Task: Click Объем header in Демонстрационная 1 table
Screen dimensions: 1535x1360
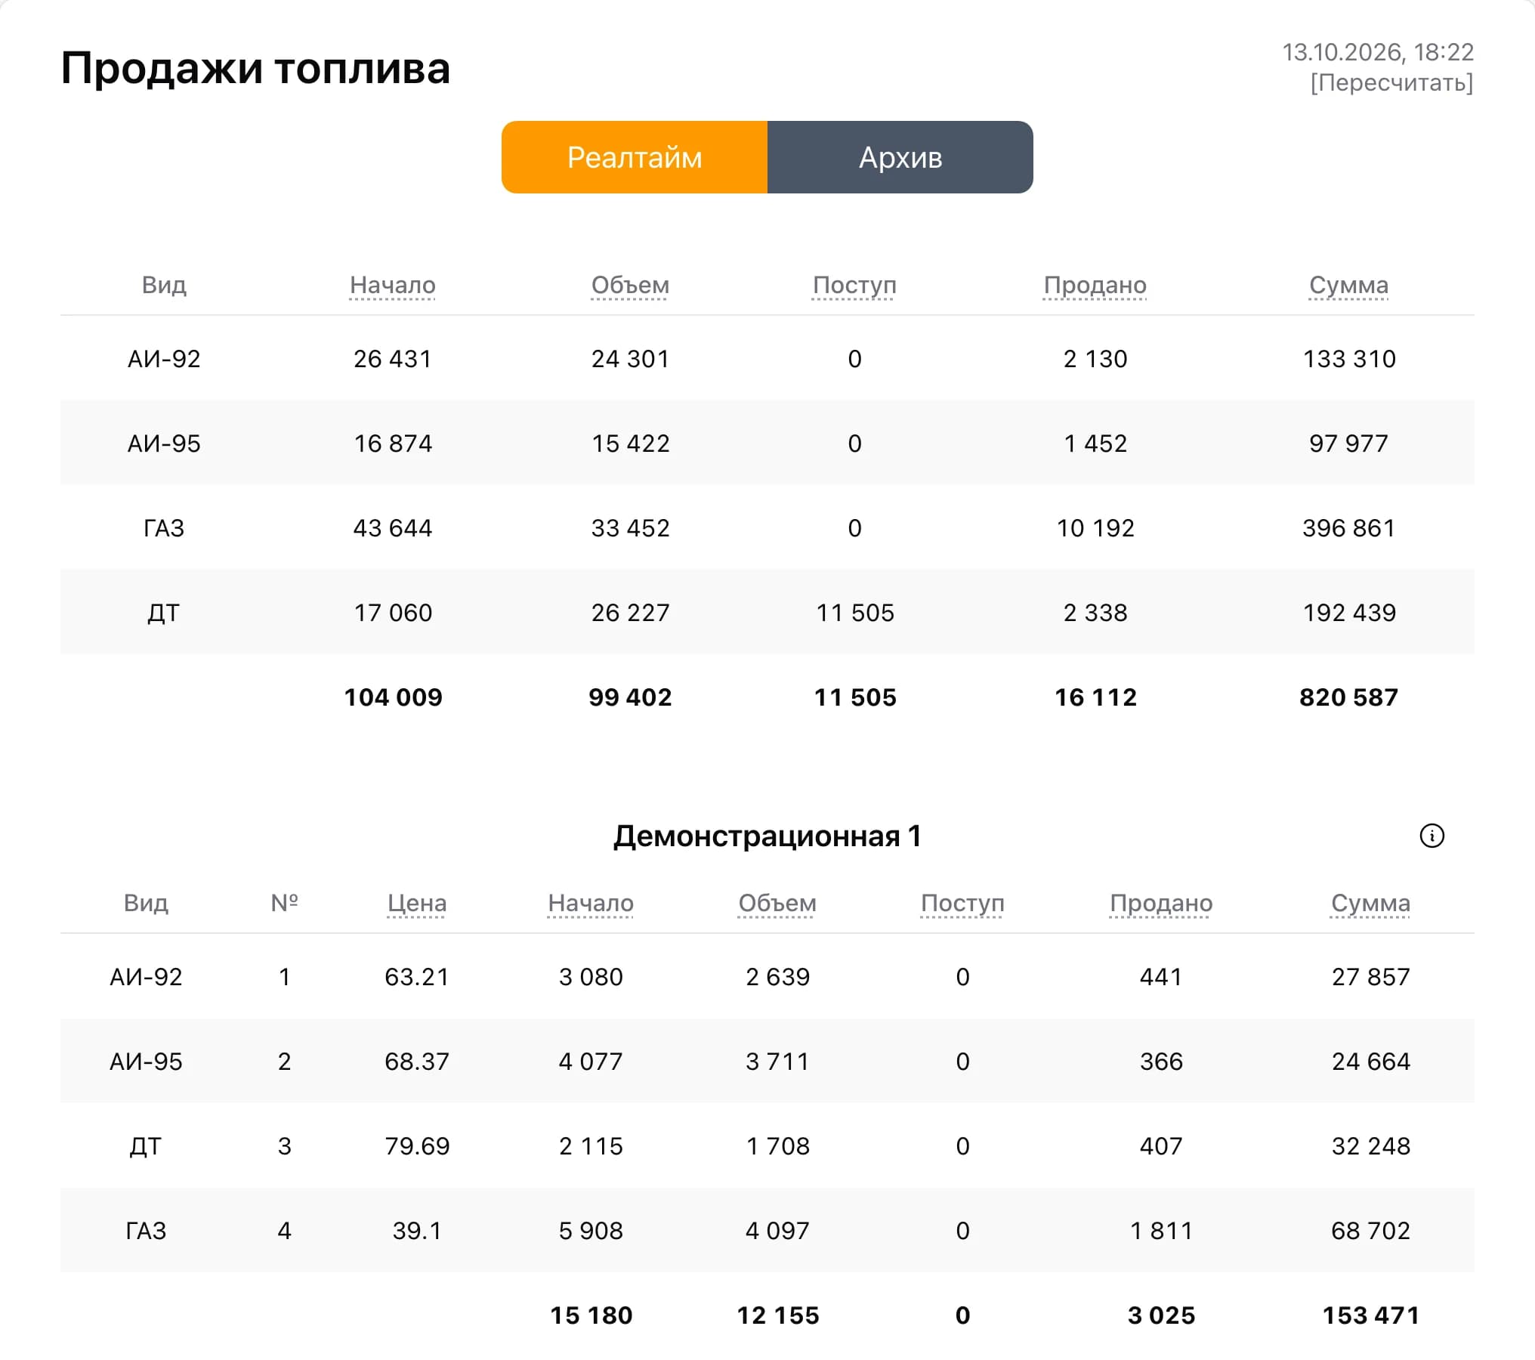Action: click(x=777, y=903)
